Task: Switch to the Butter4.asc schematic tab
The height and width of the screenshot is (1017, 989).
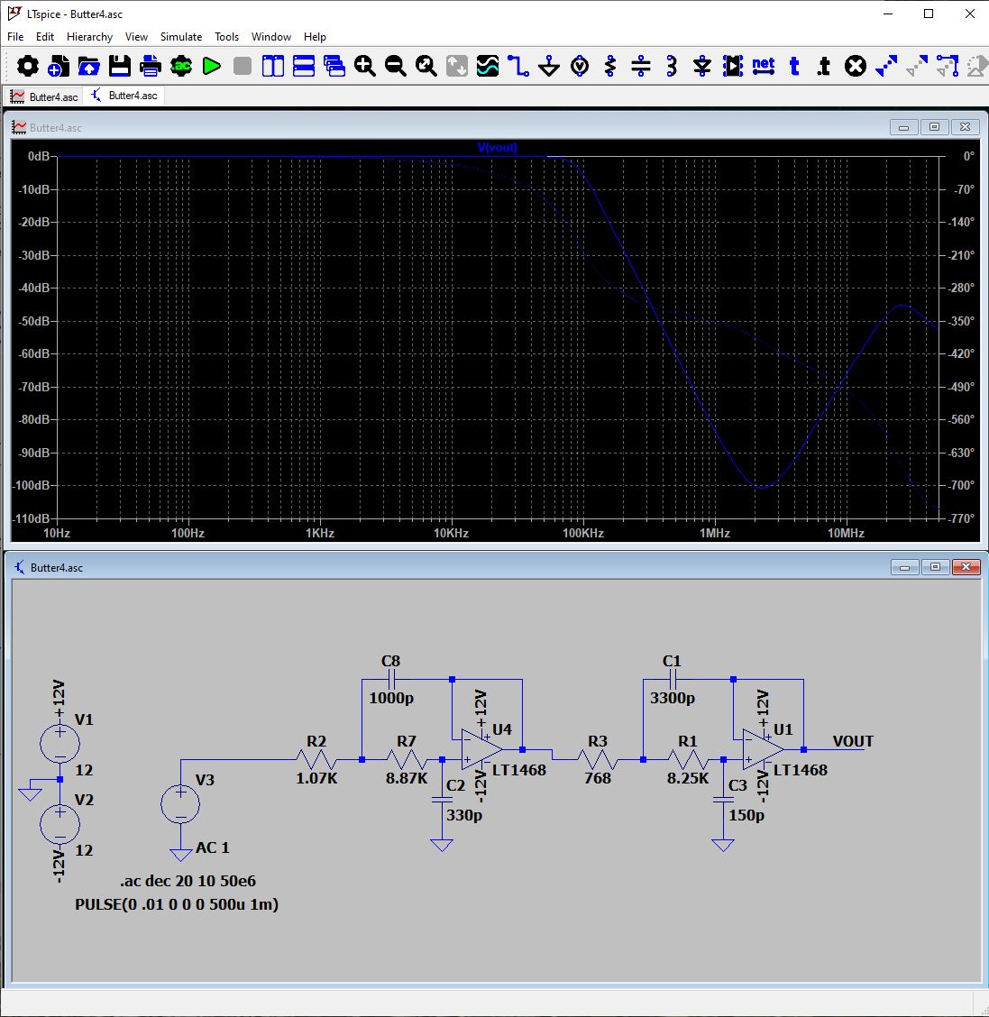Action: point(124,96)
